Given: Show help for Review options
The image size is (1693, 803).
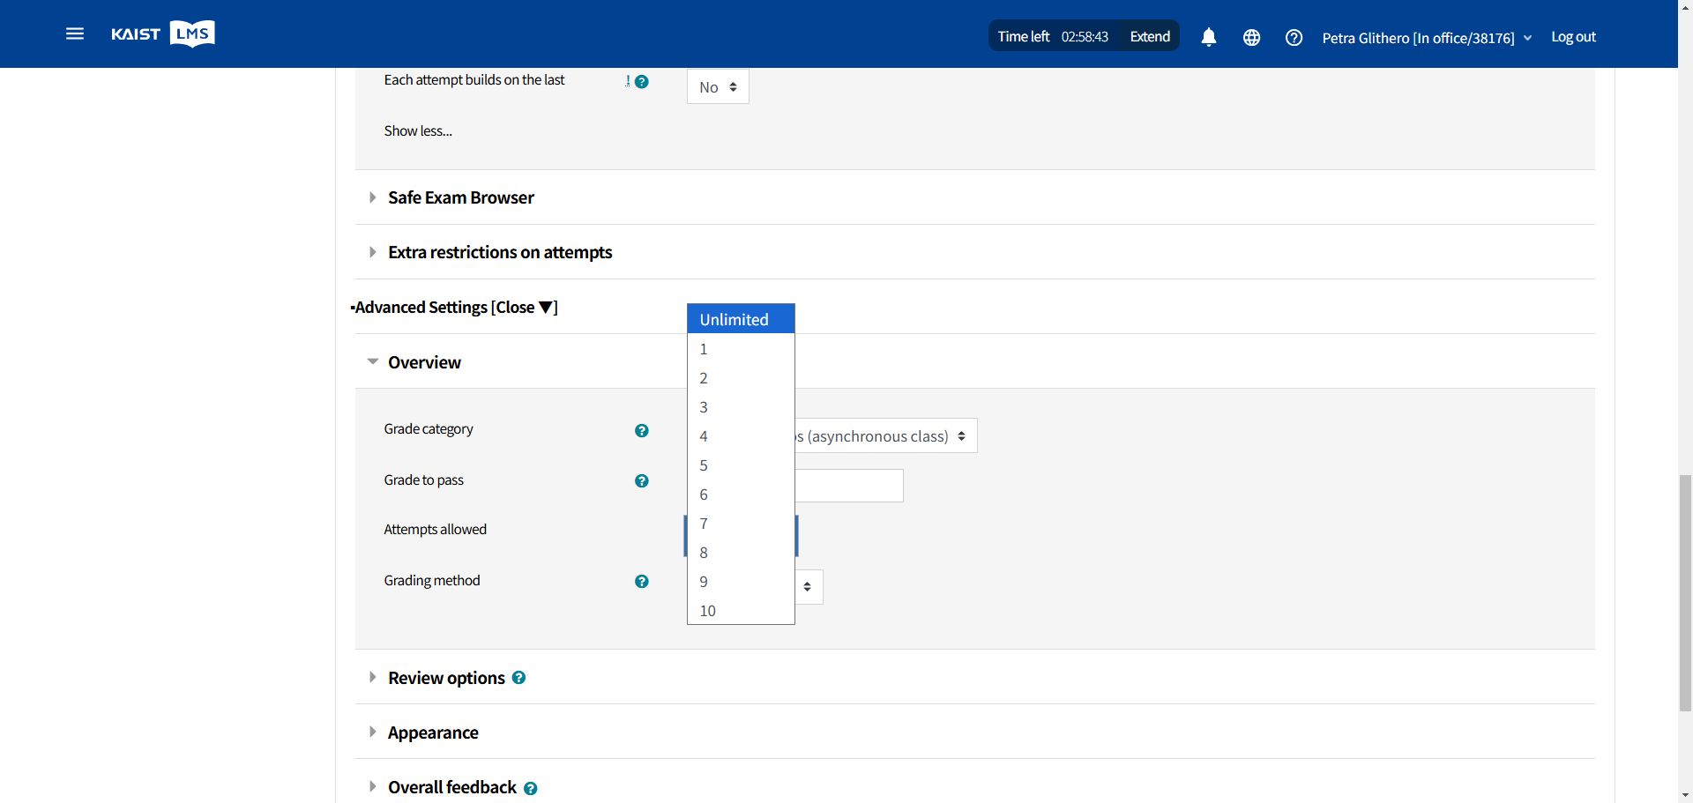Looking at the screenshot, I should tap(519, 678).
